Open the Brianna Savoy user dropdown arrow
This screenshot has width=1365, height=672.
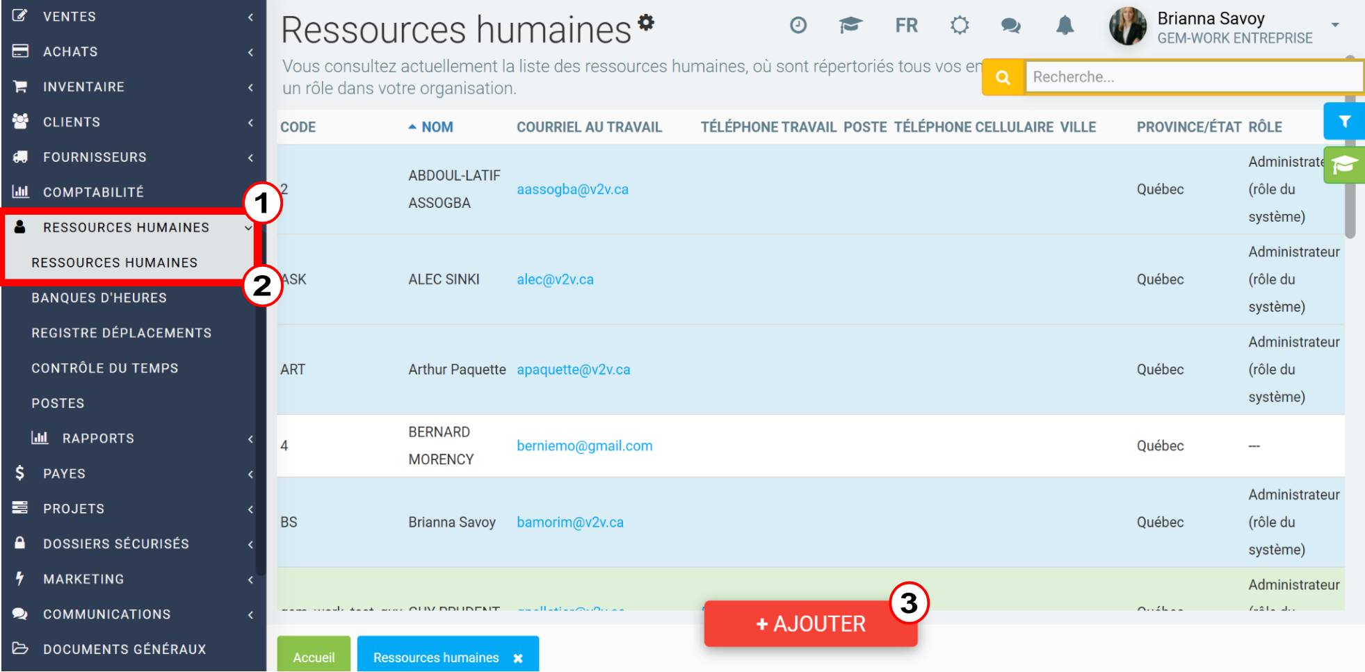pyautogui.click(x=1335, y=25)
